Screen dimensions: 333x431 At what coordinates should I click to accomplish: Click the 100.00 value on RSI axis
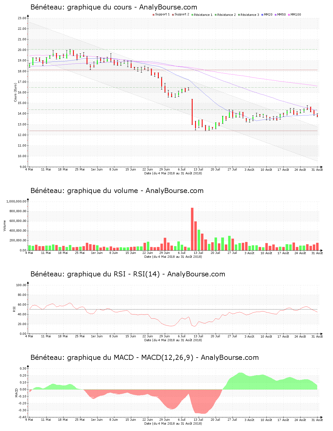(x=21, y=285)
